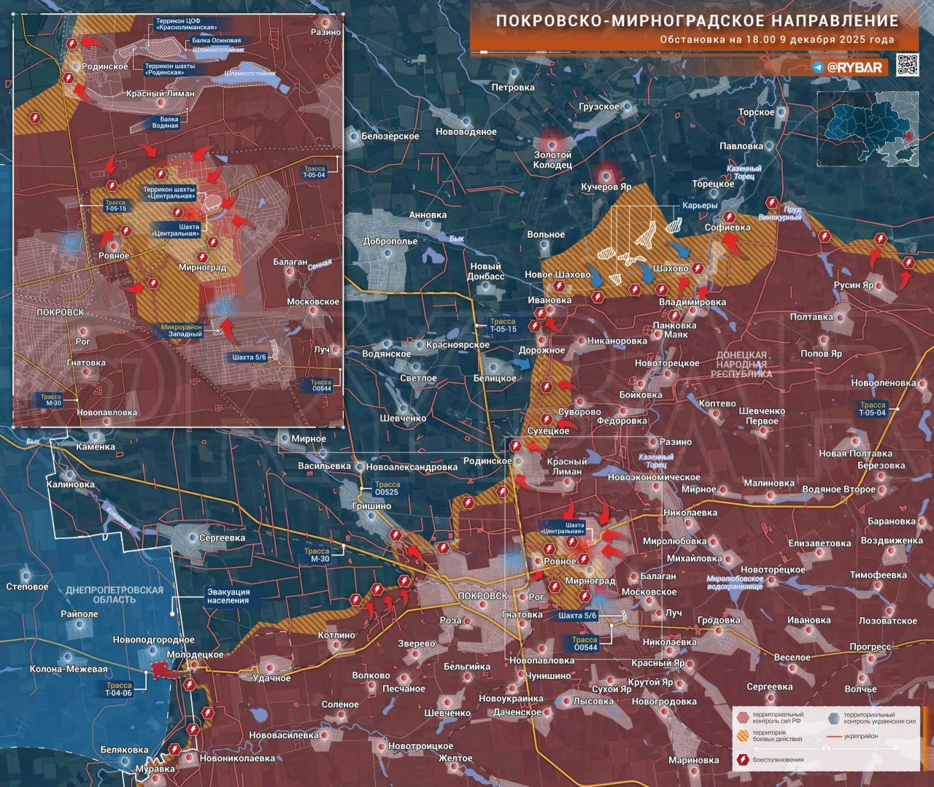This screenshot has width=934, height=787.
Task: Click the Telegram icon next to @RYBAR
Action: (x=818, y=68)
